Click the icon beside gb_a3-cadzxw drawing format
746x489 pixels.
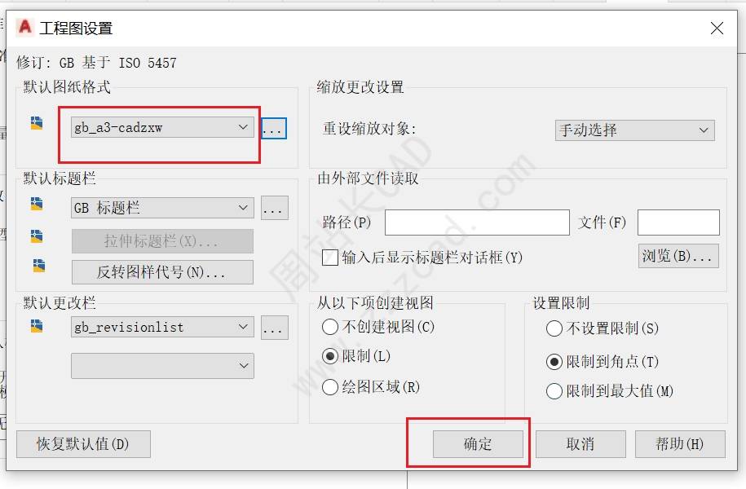click(x=37, y=123)
